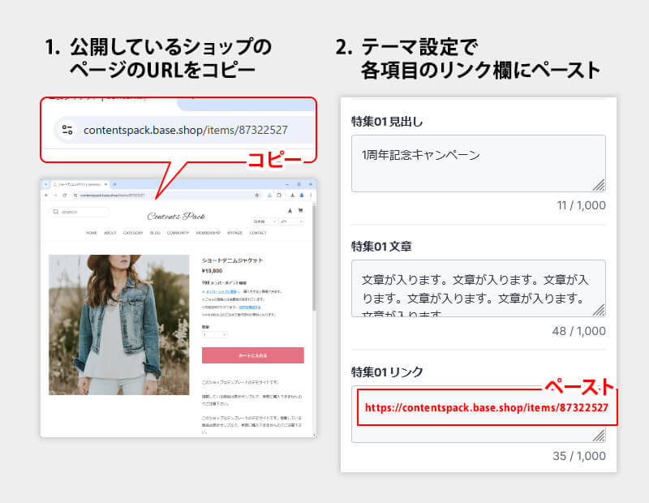Click the 特集01 見出し label
The image size is (649, 503).
click(x=387, y=122)
